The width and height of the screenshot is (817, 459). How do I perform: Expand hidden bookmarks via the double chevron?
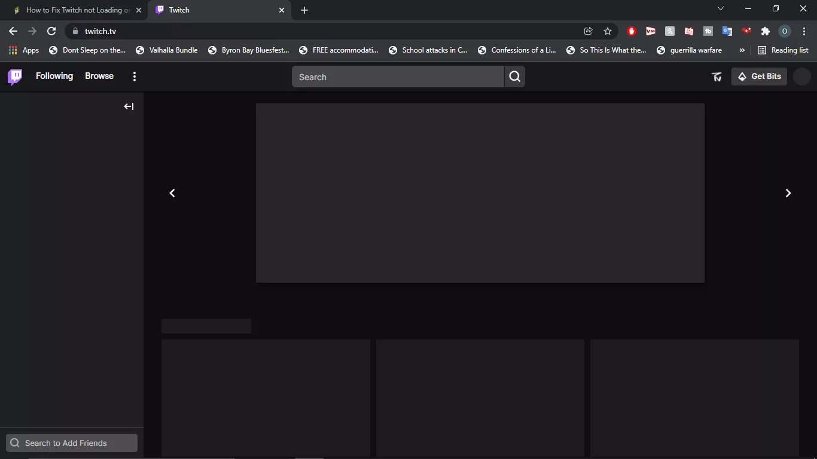(742, 50)
